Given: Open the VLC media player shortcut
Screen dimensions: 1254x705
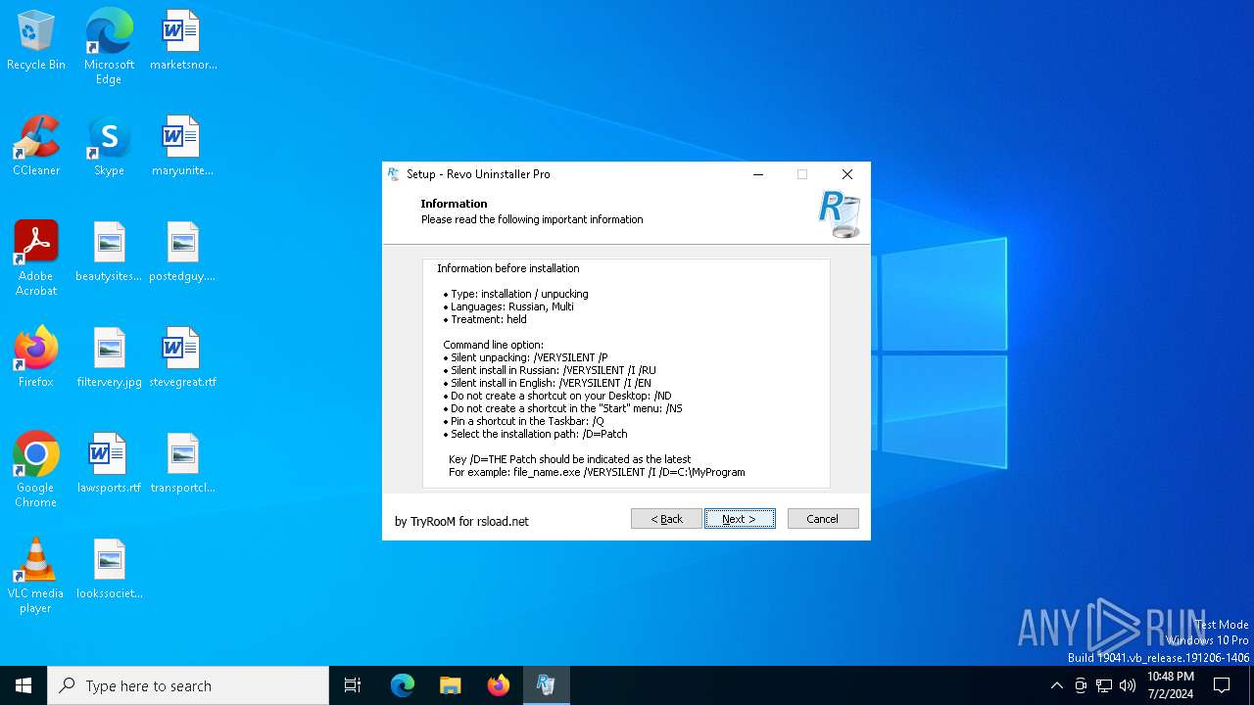Looking at the screenshot, I should click(36, 576).
